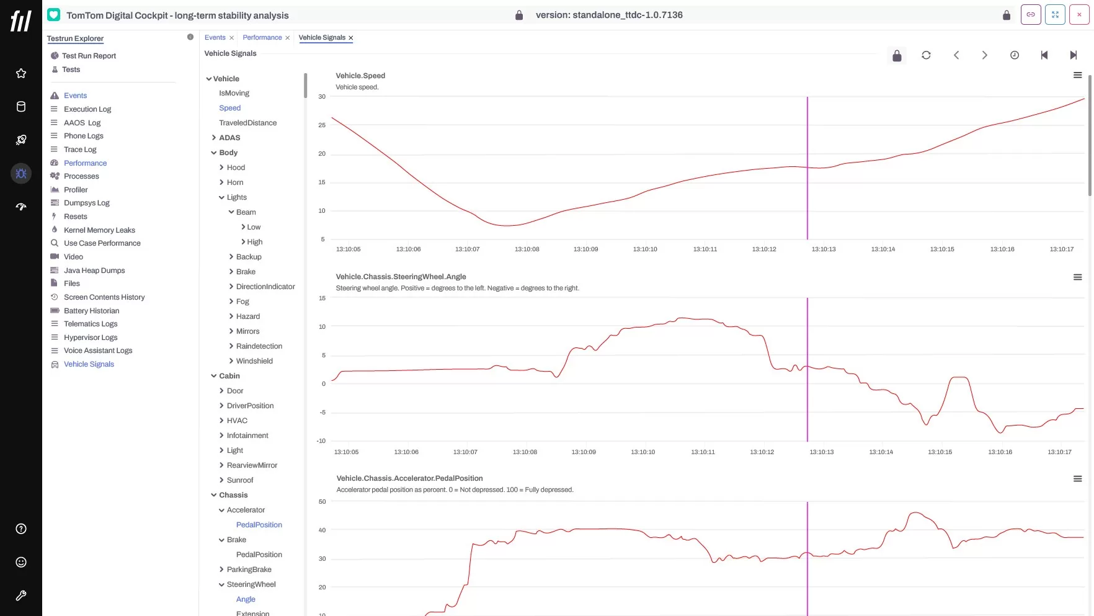The image size is (1094, 616).
Task: Expand the Windshield tree node
Action: point(231,361)
